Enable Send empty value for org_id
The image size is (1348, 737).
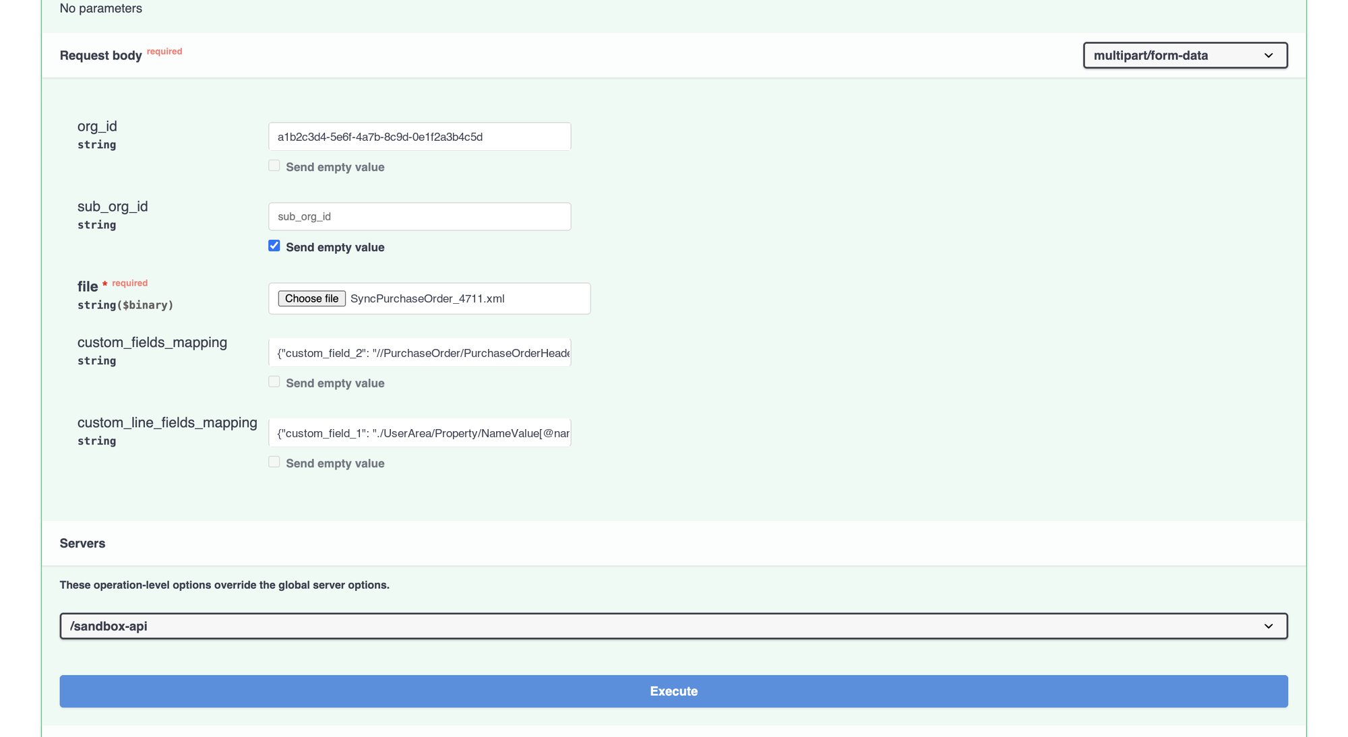274,166
